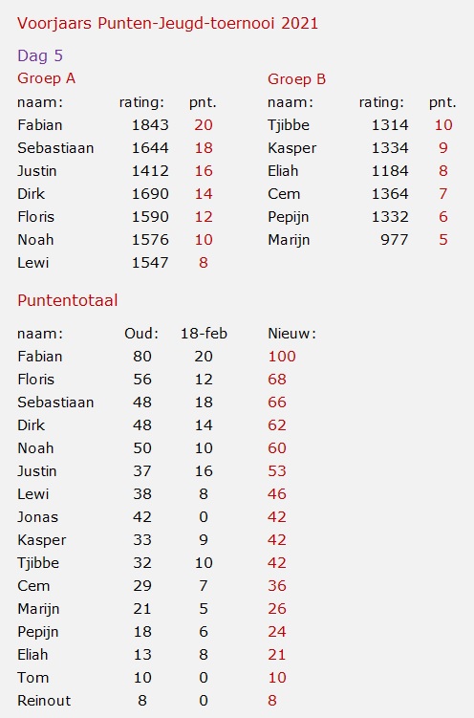Select Marijn's rating 977 in Groep B
Image resolution: width=474 pixels, height=718 pixels.
(394, 239)
